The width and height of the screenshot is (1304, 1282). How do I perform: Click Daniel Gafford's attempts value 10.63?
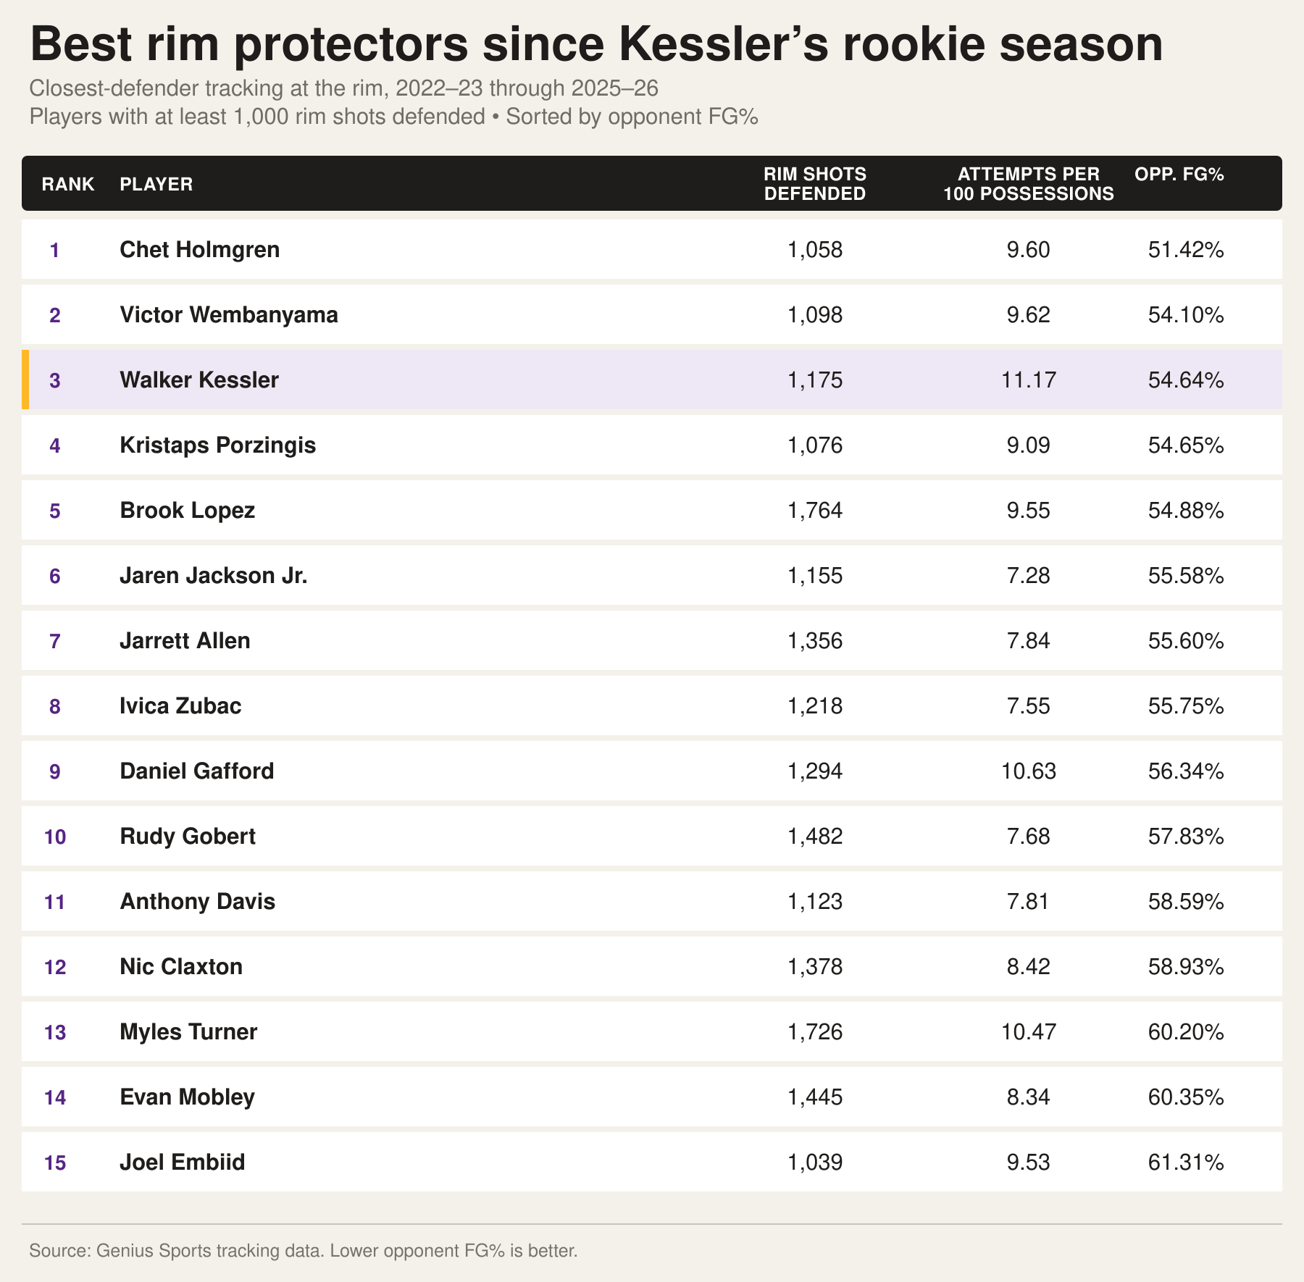1029,771
